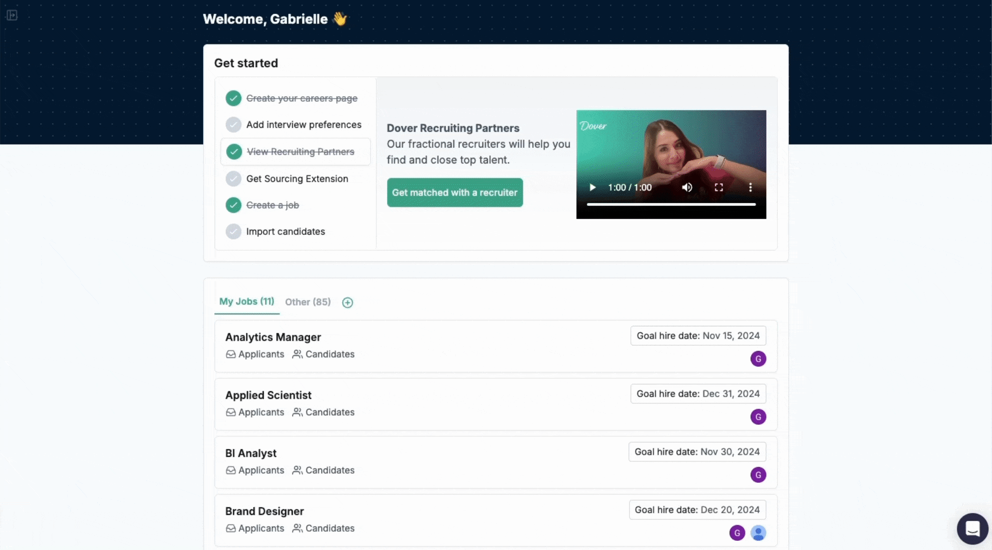
Task: Switch to the Other (85) tab
Action: click(308, 302)
